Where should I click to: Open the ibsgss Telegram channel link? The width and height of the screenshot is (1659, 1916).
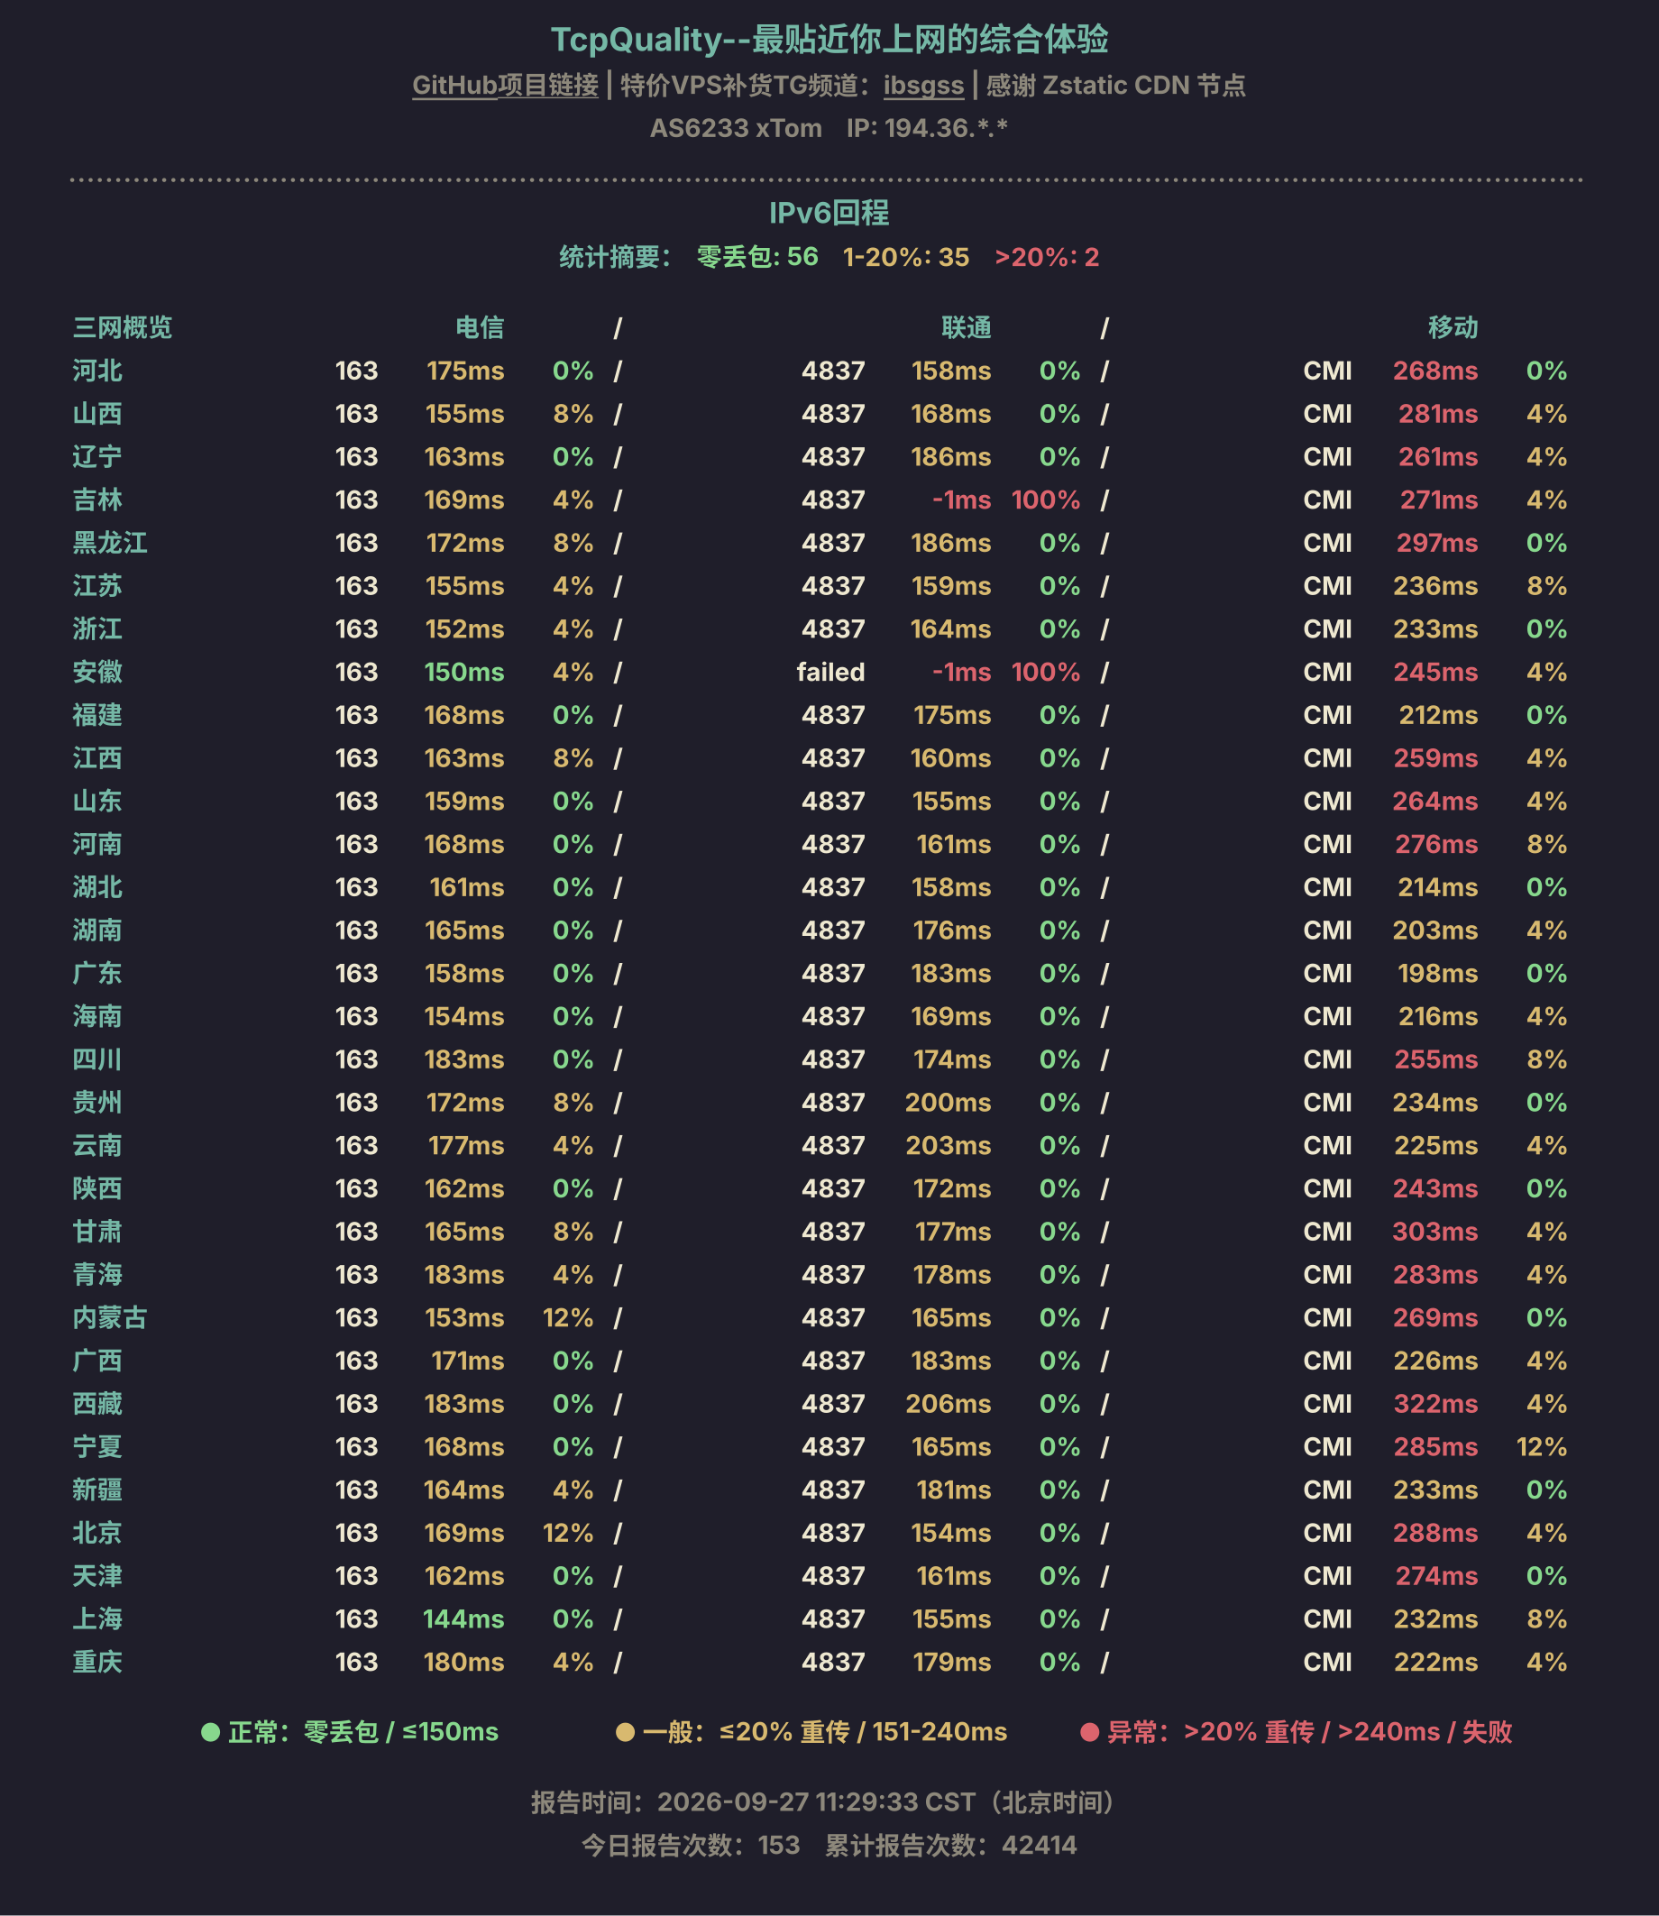(923, 85)
